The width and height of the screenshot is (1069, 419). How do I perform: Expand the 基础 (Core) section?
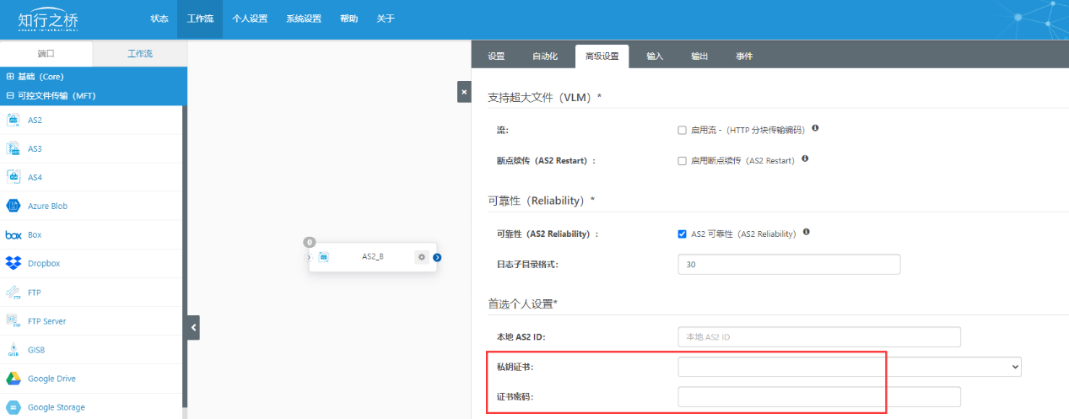10,76
